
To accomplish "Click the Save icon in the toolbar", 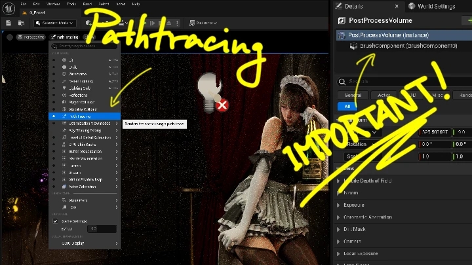I will 9,23.
